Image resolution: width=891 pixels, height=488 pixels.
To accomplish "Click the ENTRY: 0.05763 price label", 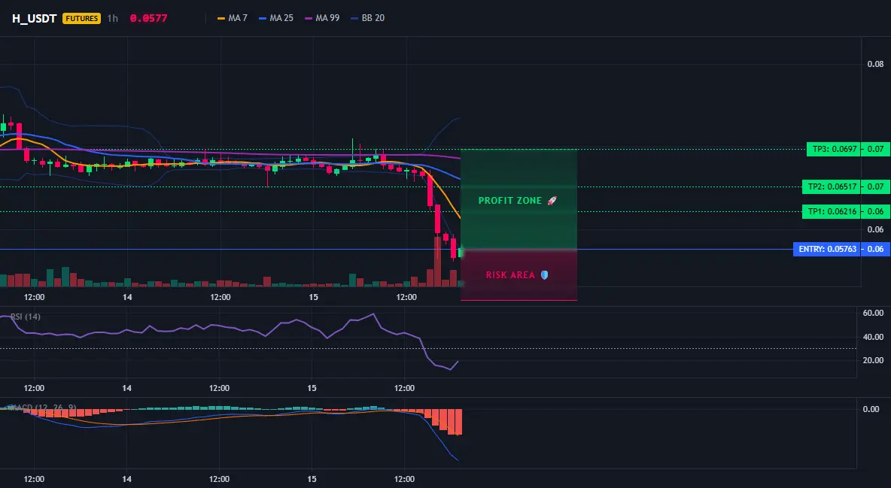I will point(826,250).
